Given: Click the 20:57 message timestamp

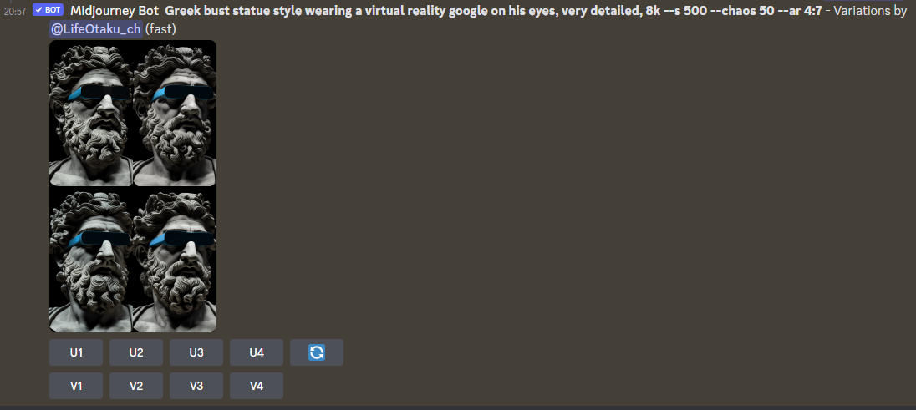Looking at the screenshot, I should tap(15, 12).
